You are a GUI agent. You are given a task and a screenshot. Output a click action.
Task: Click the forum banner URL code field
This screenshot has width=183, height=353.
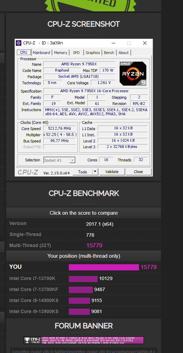84,351
